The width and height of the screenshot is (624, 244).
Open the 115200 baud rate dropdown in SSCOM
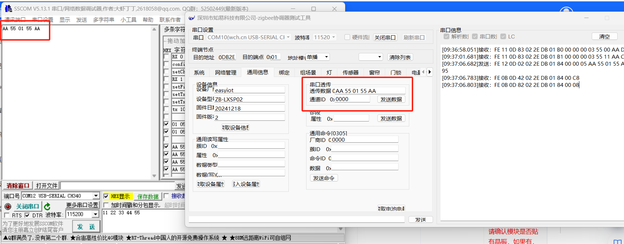point(96,214)
